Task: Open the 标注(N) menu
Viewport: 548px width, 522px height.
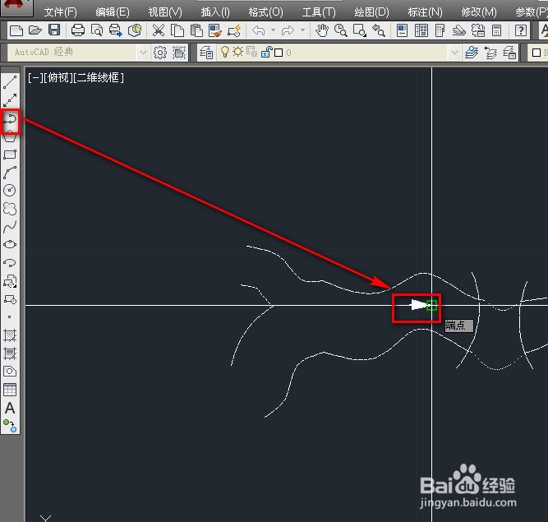Action: 425,12
